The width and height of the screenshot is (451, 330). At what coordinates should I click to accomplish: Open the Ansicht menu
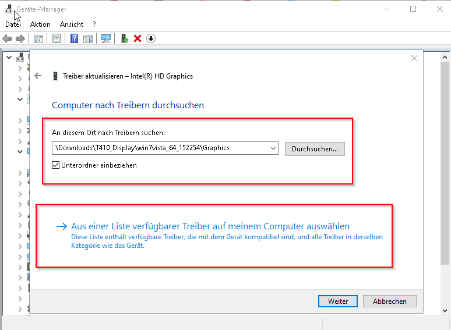point(72,24)
